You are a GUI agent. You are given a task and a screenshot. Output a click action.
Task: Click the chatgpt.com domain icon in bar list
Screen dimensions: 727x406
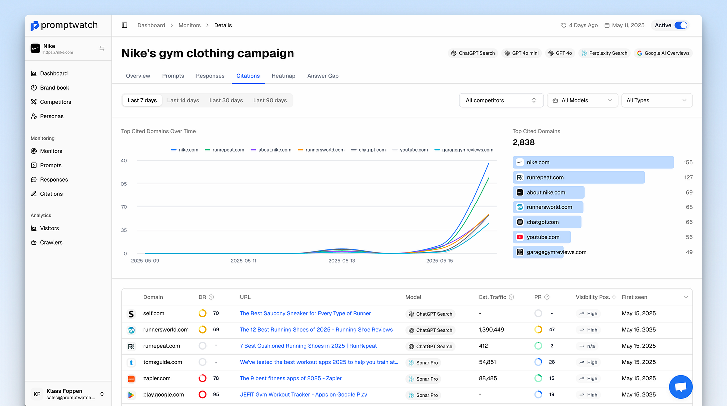(520, 222)
